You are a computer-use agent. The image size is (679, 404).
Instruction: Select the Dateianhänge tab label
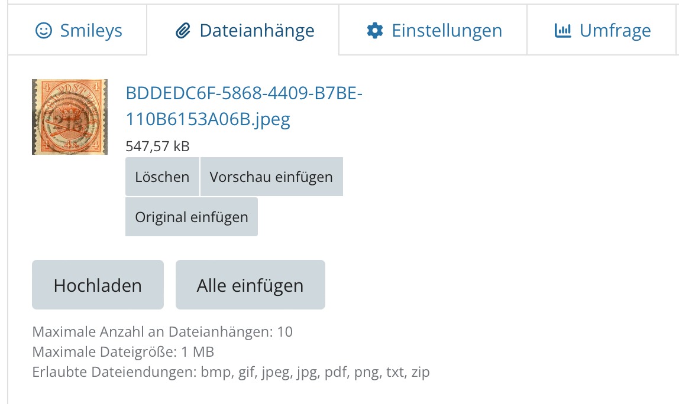(x=257, y=31)
